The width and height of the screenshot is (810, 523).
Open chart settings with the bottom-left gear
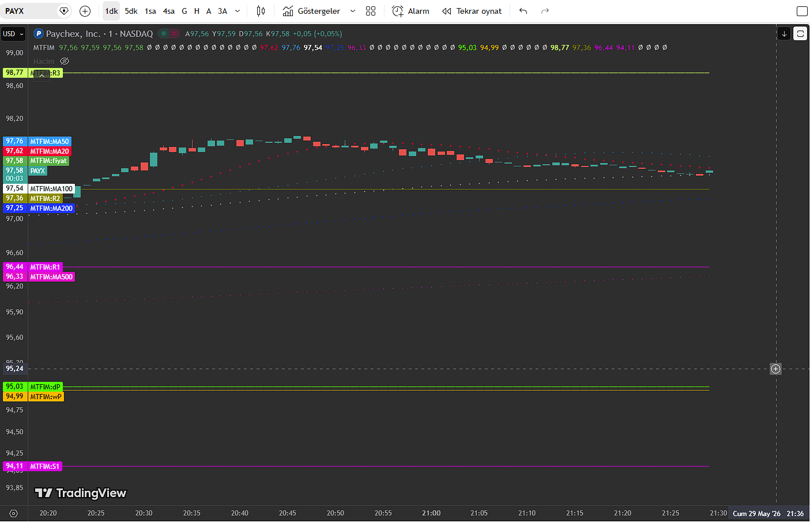(x=14, y=513)
